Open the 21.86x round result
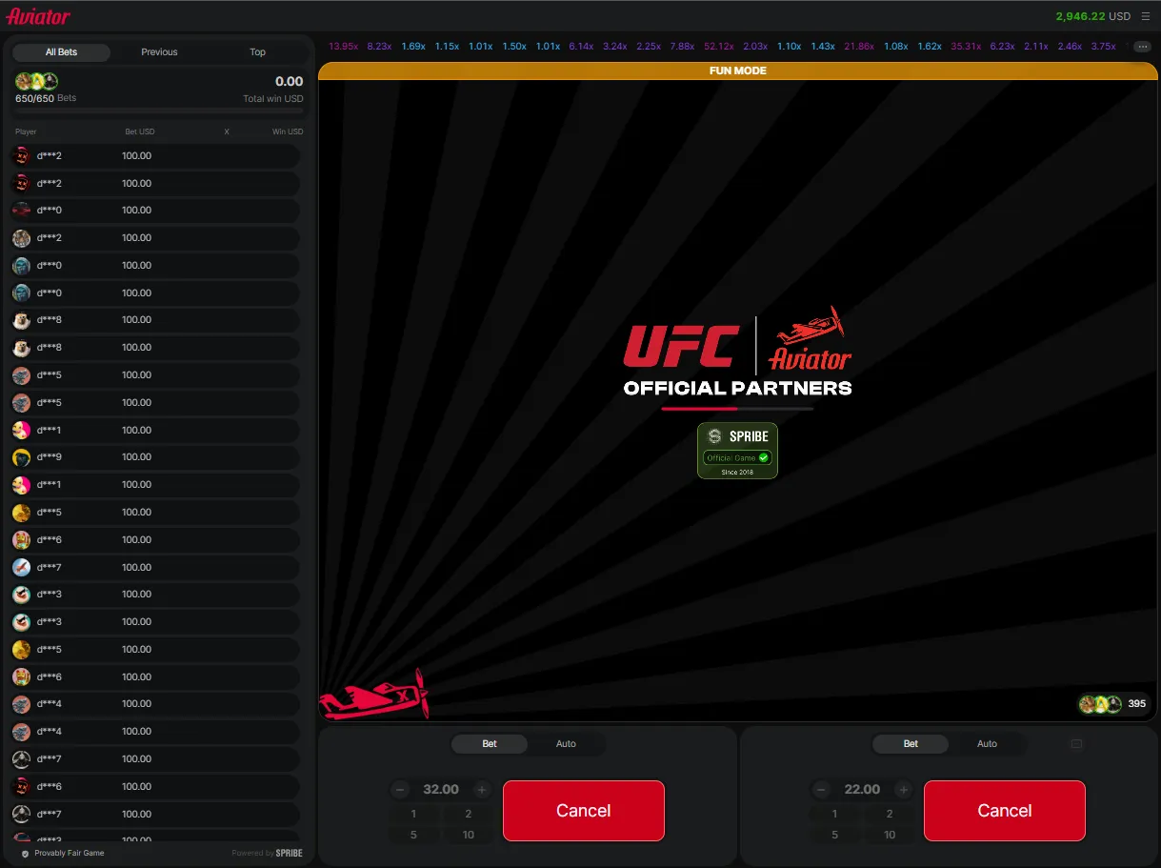1161x868 pixels. (x=859, y=47)
